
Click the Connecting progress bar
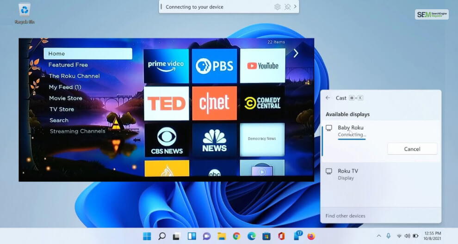tap(352, 139)
